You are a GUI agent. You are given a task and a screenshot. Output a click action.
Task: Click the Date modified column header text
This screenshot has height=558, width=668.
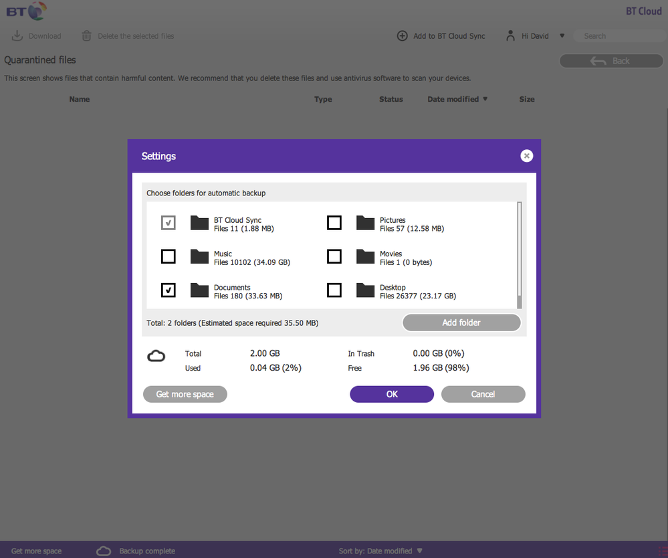(453, 99)
